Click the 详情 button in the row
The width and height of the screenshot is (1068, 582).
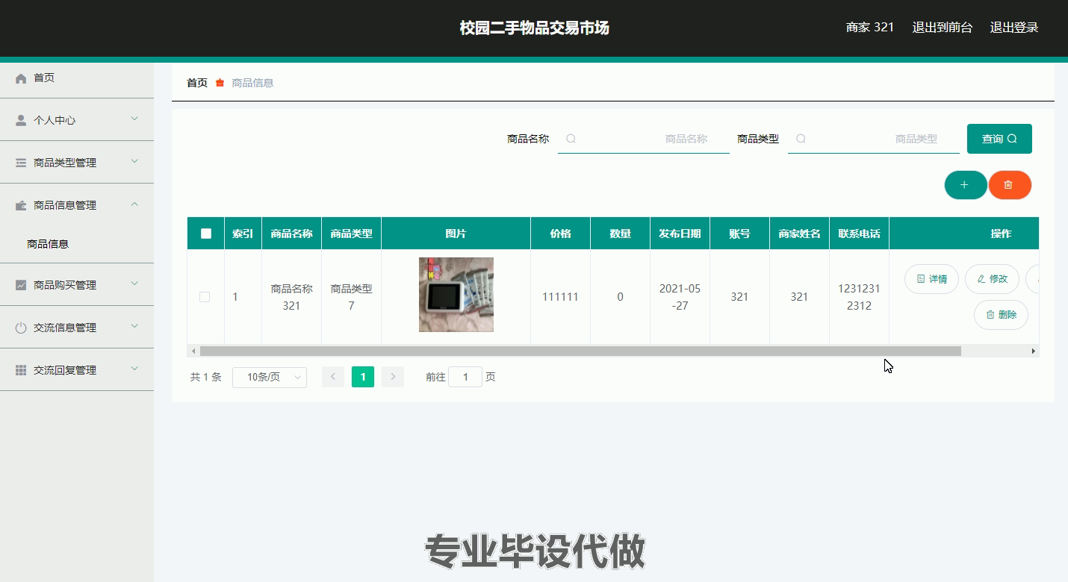tap(931, 279)
